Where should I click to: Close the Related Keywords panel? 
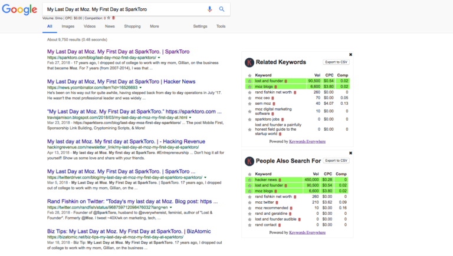tap(350, 55)
